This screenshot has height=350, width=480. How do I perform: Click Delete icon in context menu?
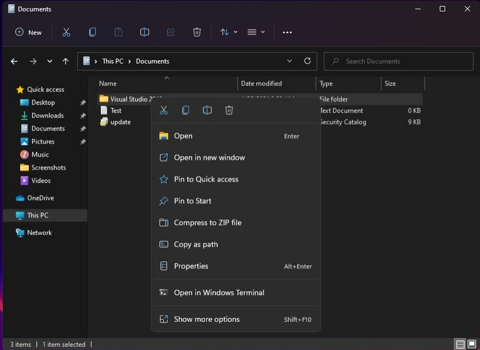(229, 110)
